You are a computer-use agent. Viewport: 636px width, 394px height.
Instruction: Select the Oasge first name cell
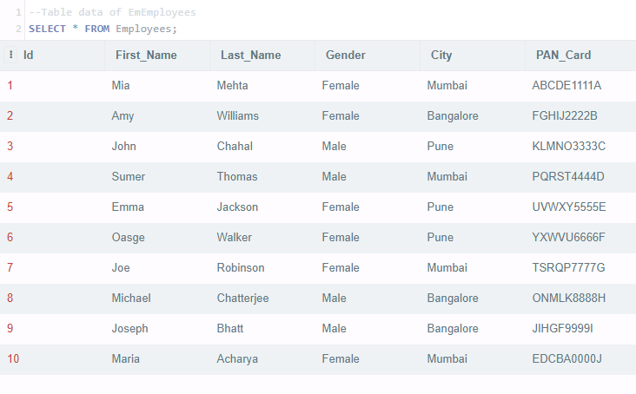157,238
